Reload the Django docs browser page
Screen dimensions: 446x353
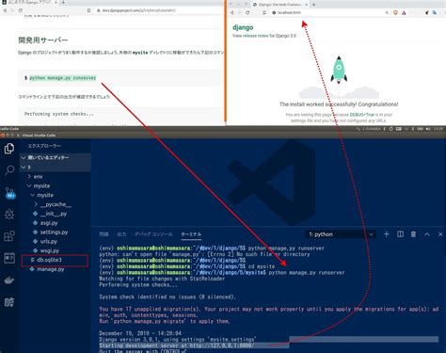[x=21, y=10]
